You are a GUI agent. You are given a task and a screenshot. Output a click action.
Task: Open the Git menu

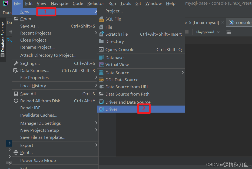138,3
